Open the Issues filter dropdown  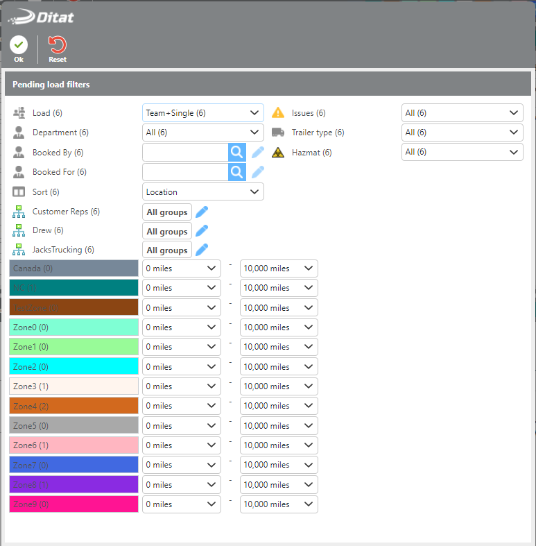click(x=462, y=113)
